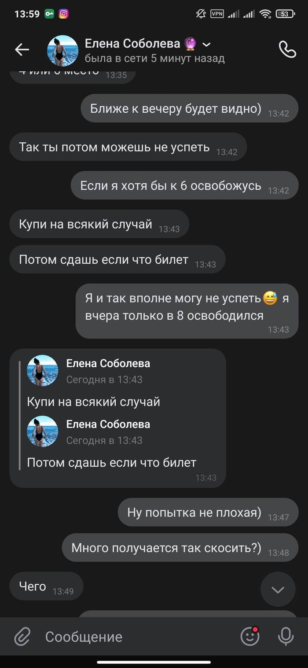
Task: Start a voice call with the phone icon
Action: click(287, 50)
